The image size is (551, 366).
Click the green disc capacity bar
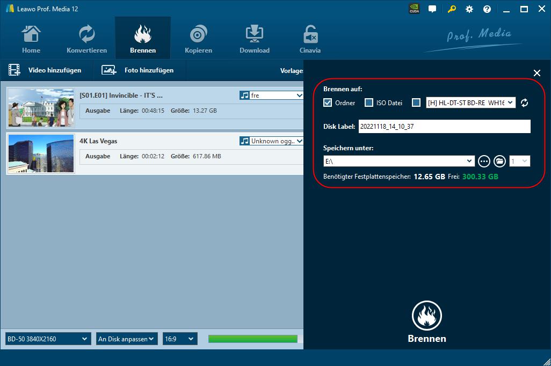[x=252, y=339]
